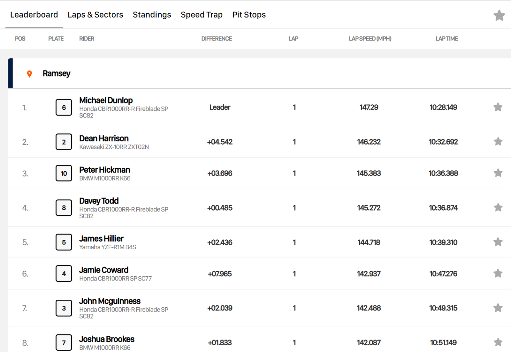The width and height of the screenshot is (511, 352).
Task: Expand the Ramsey checkpoint section header
Action: point(56,73)
